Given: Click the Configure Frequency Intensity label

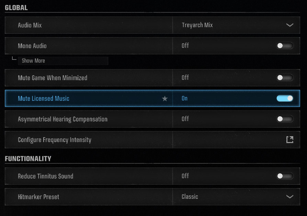Looking at the screenshot, I should (x=55, y=140).
